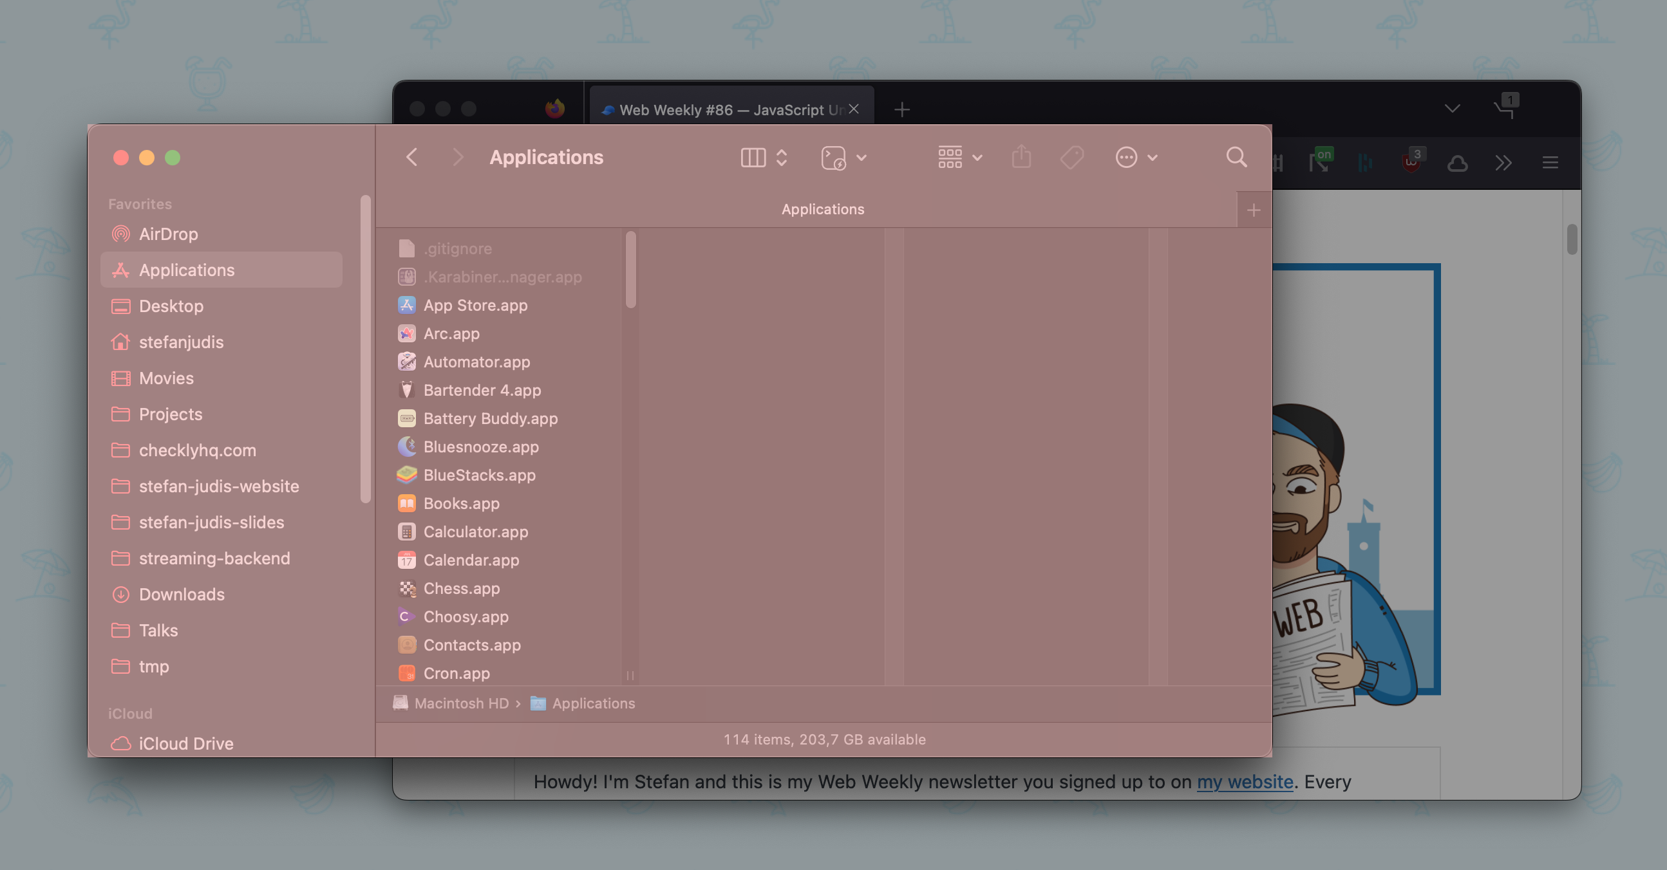Open Movies in the sidebar
1667x870 pixels.
click(221, 378)
